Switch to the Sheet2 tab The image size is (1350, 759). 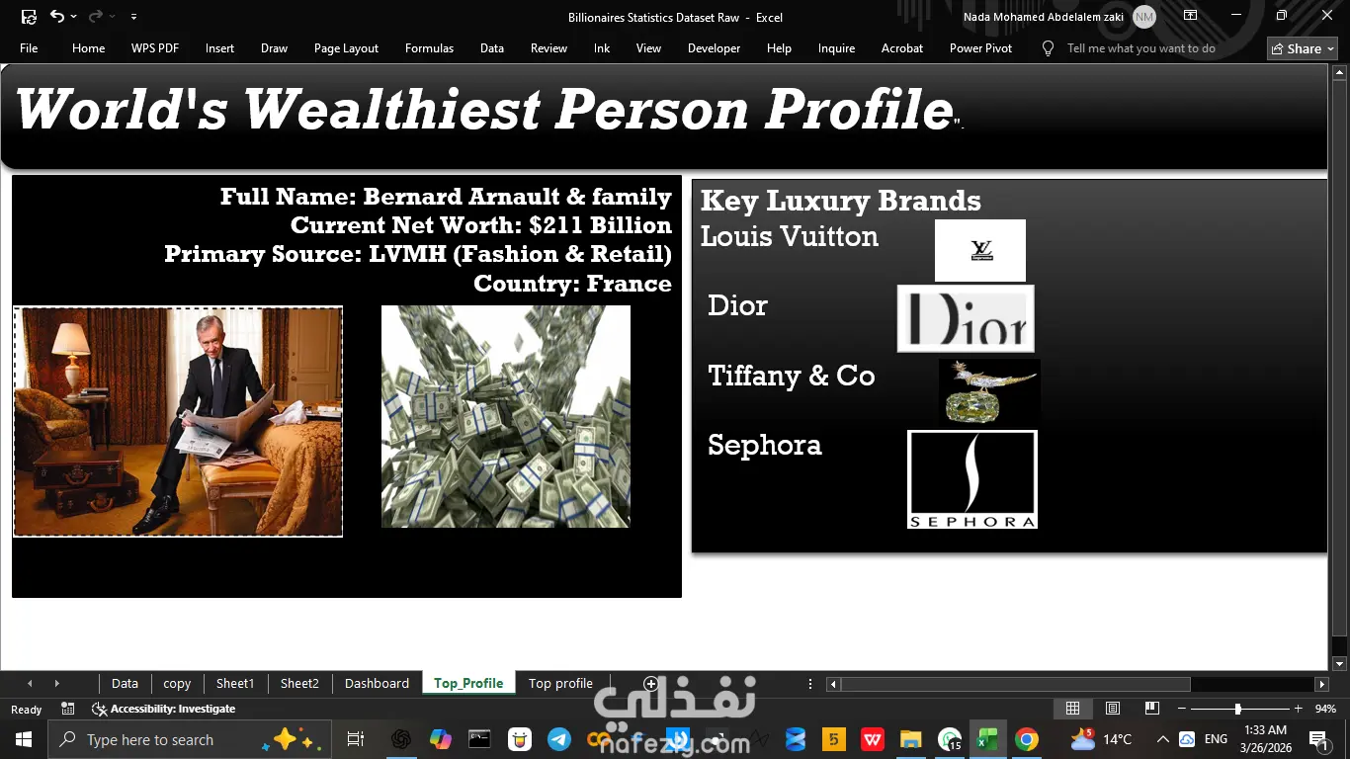299,683
